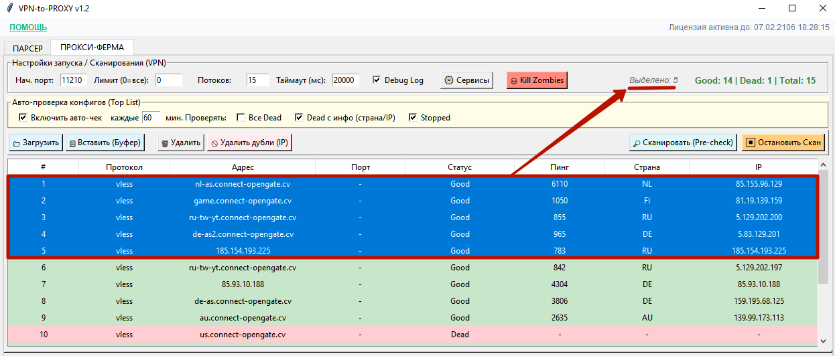Remove duplicates with Удалить дубли (IP)
Viewport: 835px width, 356px height.
click(250, 143)
